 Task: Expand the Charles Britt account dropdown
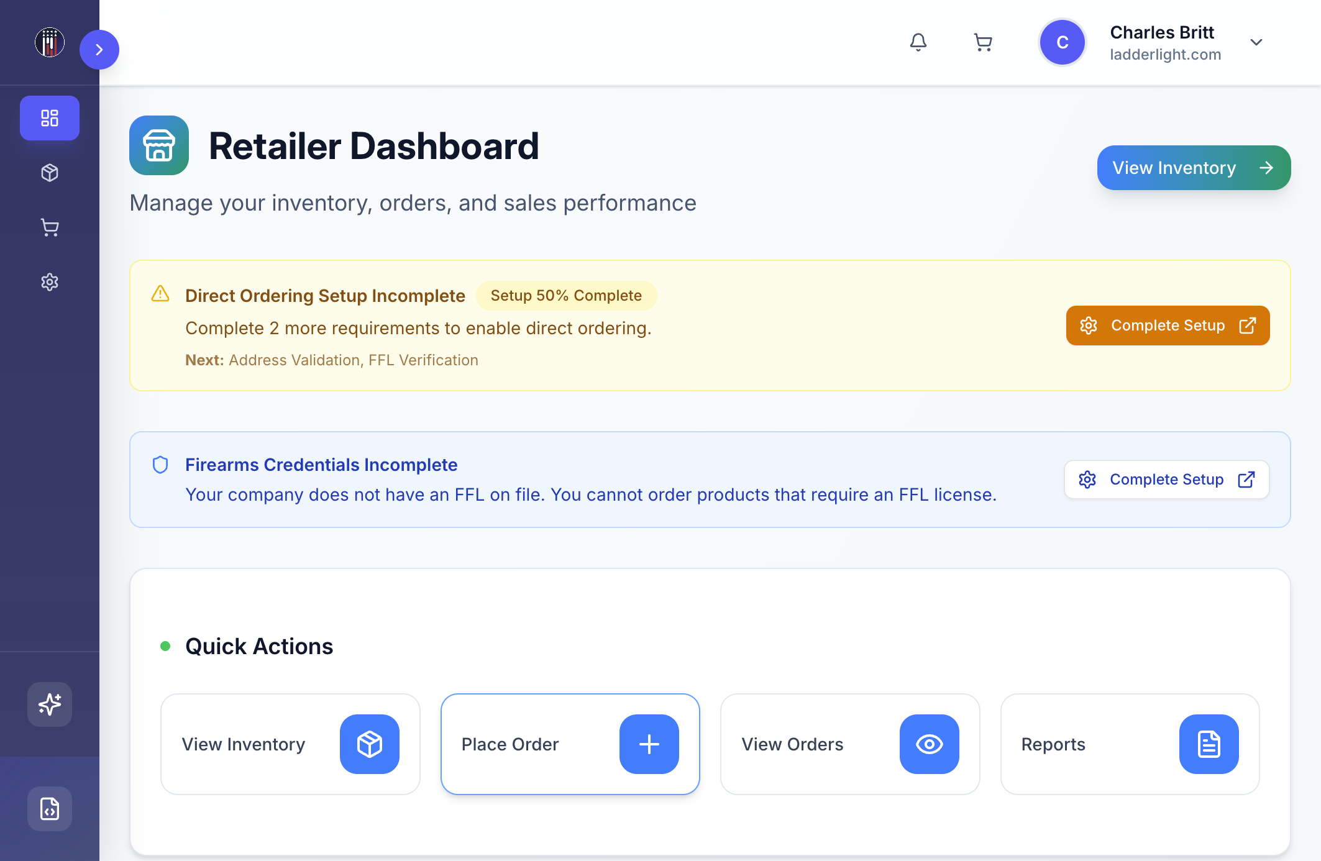point(1256,42)
